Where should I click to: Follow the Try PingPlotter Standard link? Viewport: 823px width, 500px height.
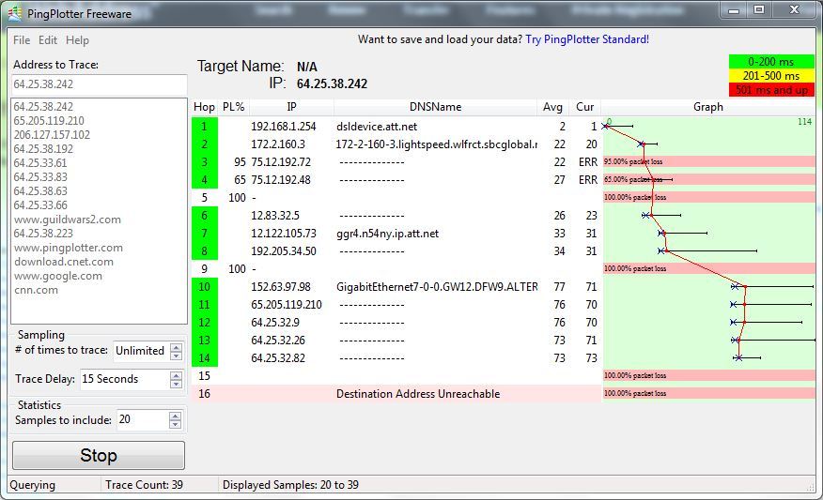tap(587, 39)
